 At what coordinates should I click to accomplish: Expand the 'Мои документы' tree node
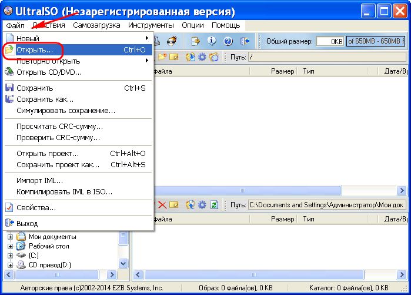(10, 237)
